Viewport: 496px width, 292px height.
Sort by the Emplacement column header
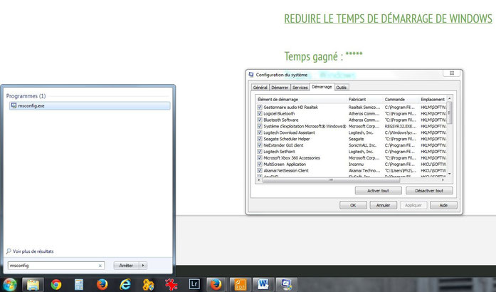click(433, 99)
